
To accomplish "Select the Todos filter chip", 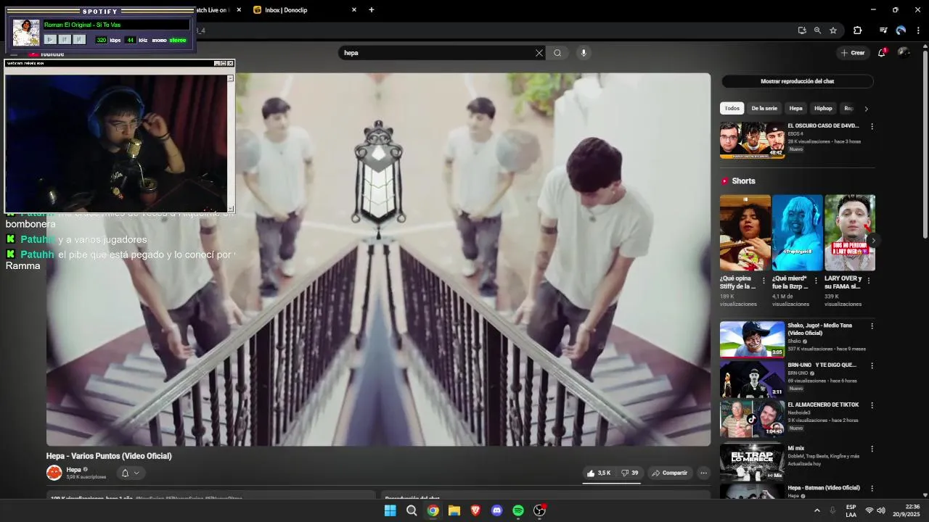I will pyautogui.click(x=732, y=108).
